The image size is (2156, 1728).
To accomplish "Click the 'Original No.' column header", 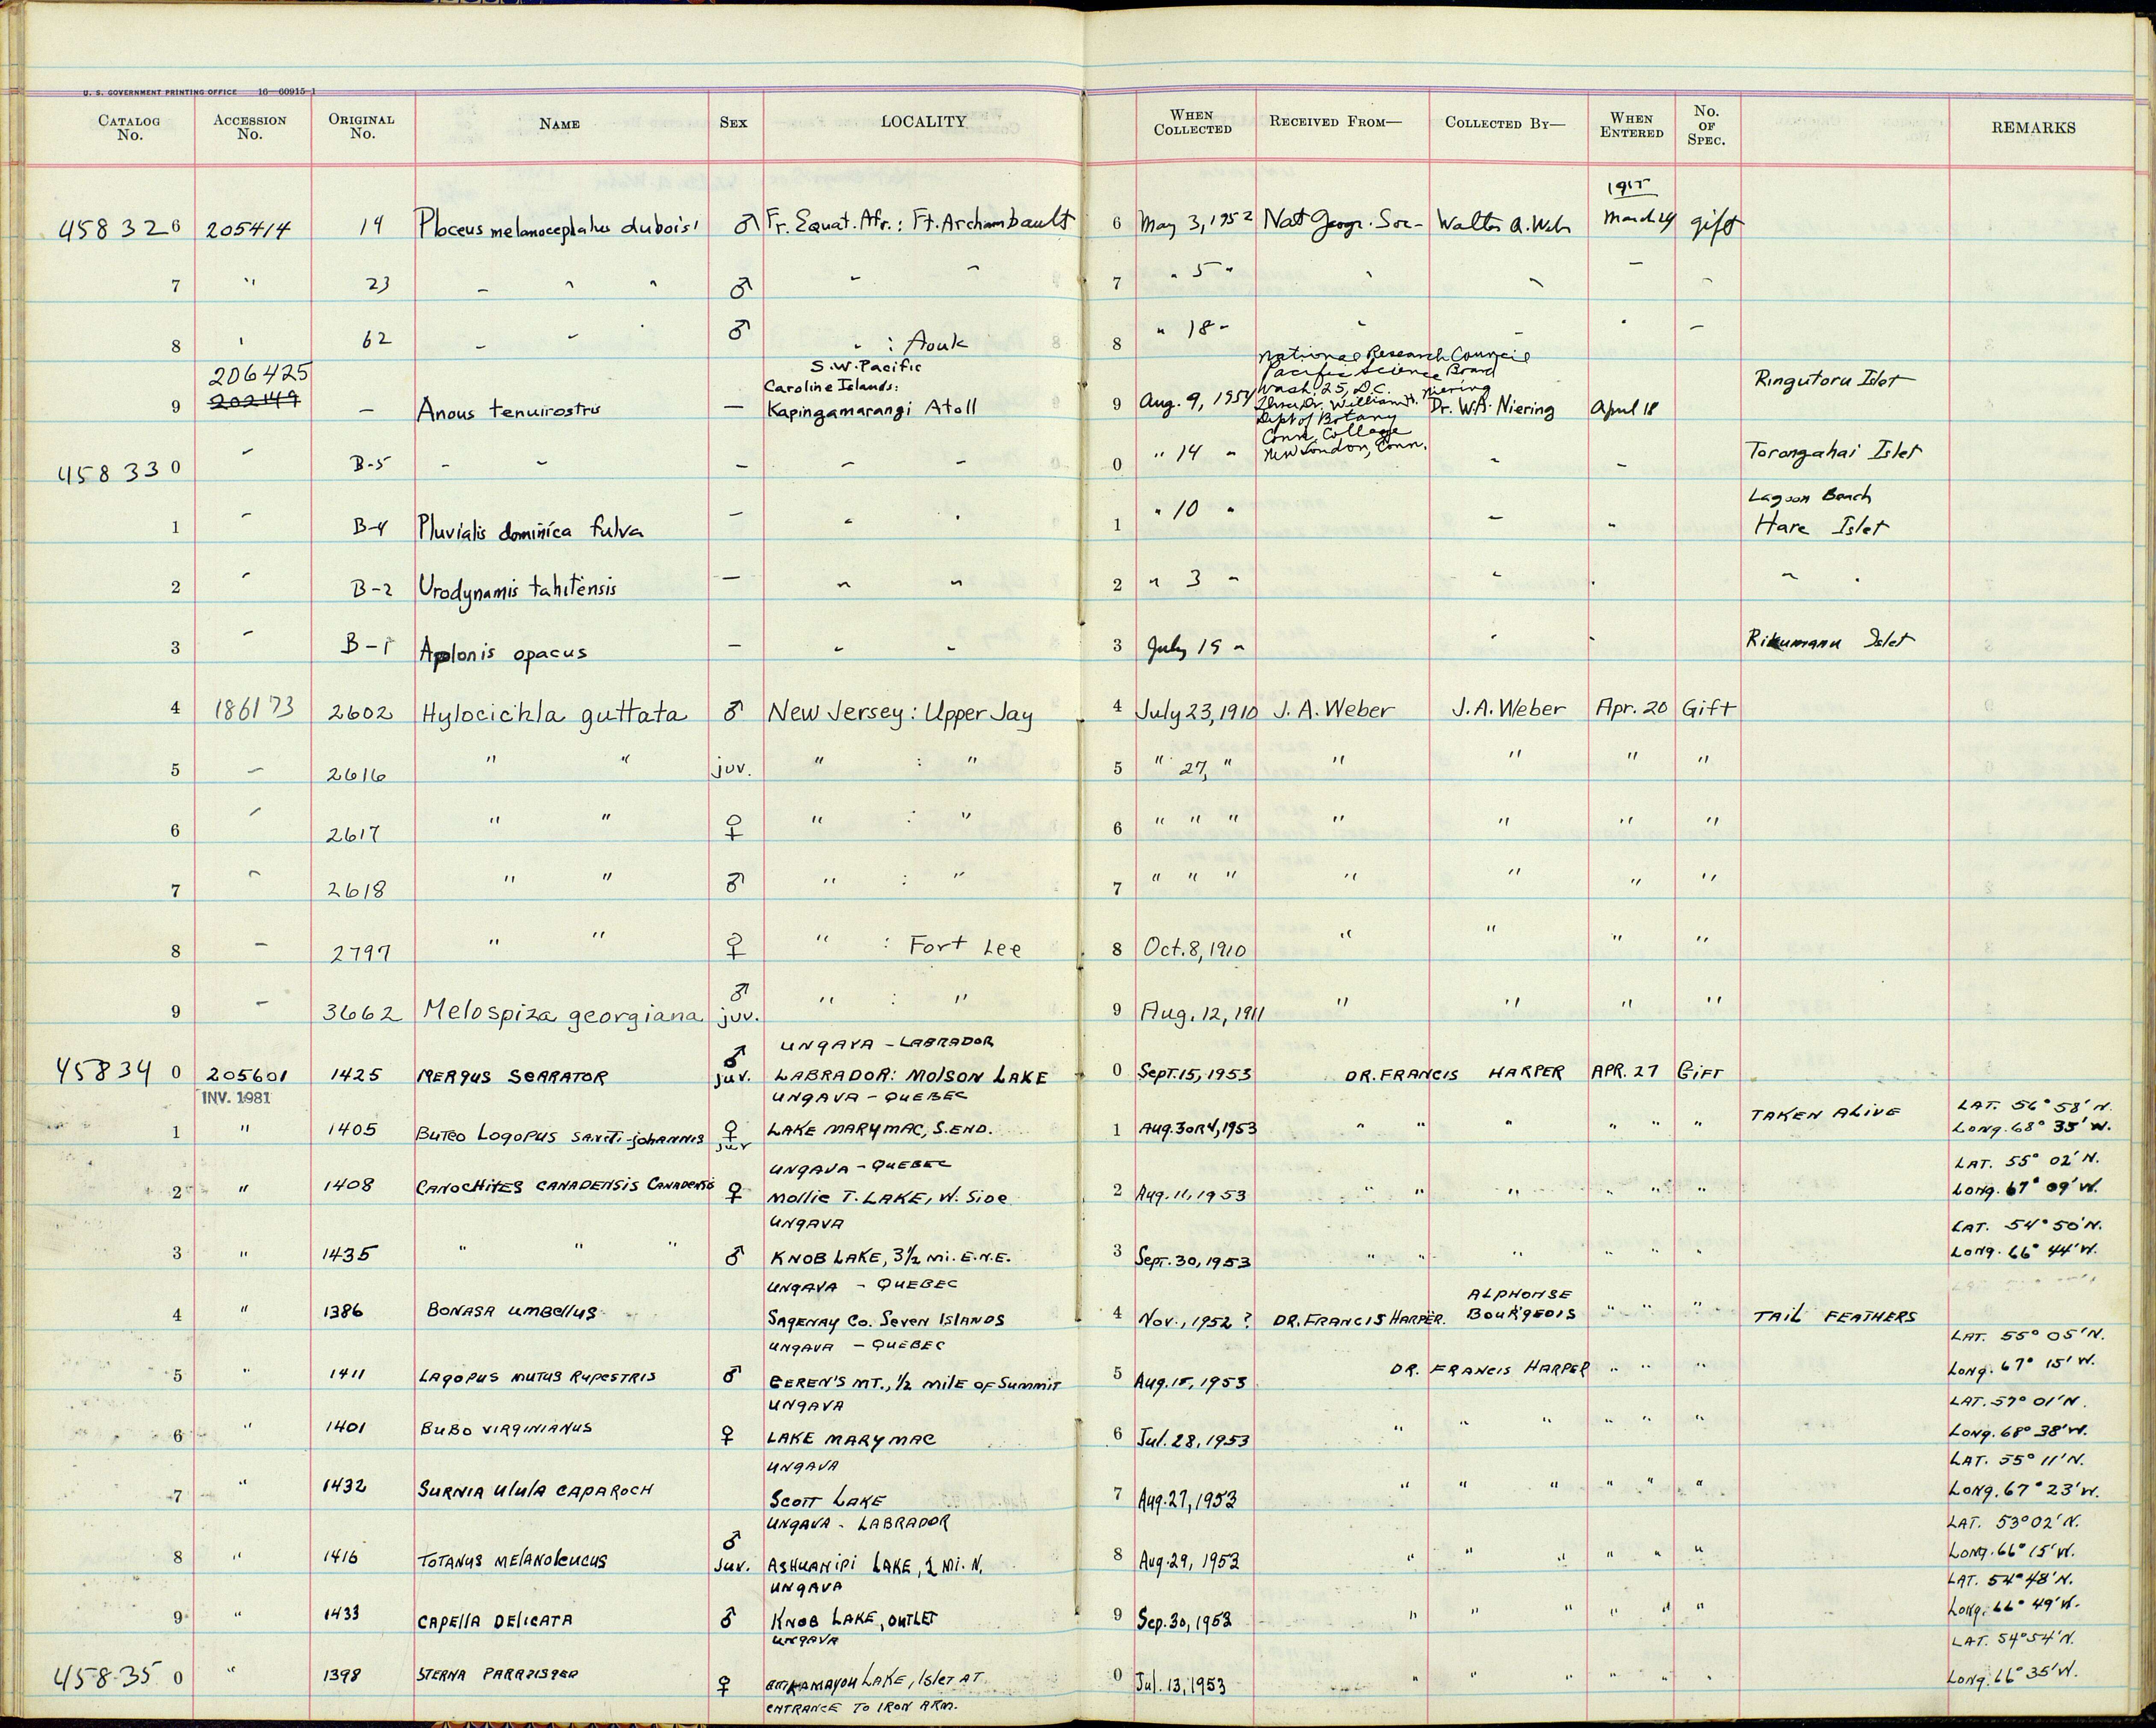I will [362, 126].
